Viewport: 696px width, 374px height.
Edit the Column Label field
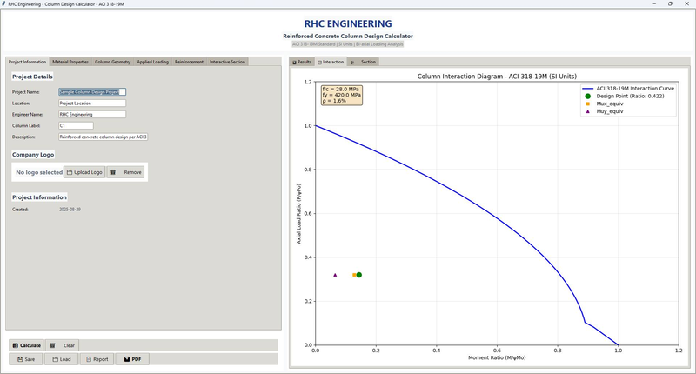click(76, 125)
